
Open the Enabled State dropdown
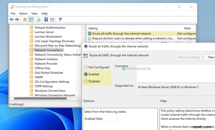point(101,119)
